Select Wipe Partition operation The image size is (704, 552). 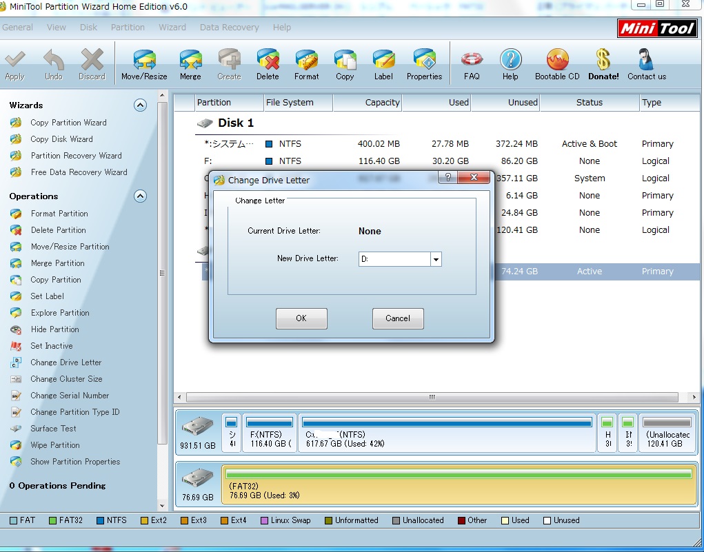click(55, 445)
